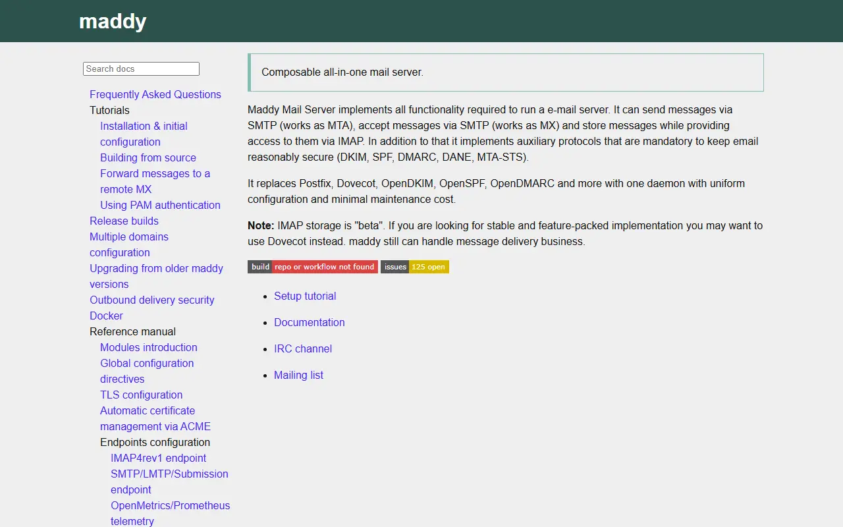Viewport: 843px width, 527px height.
Task: Open OpenMetrics/Prometheus telemetry page
Action: pyautogui.click(x=171, y=513)
